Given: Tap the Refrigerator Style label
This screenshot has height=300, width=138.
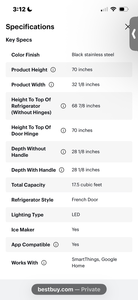Looking at the screenshot, I should coord(32,200).
